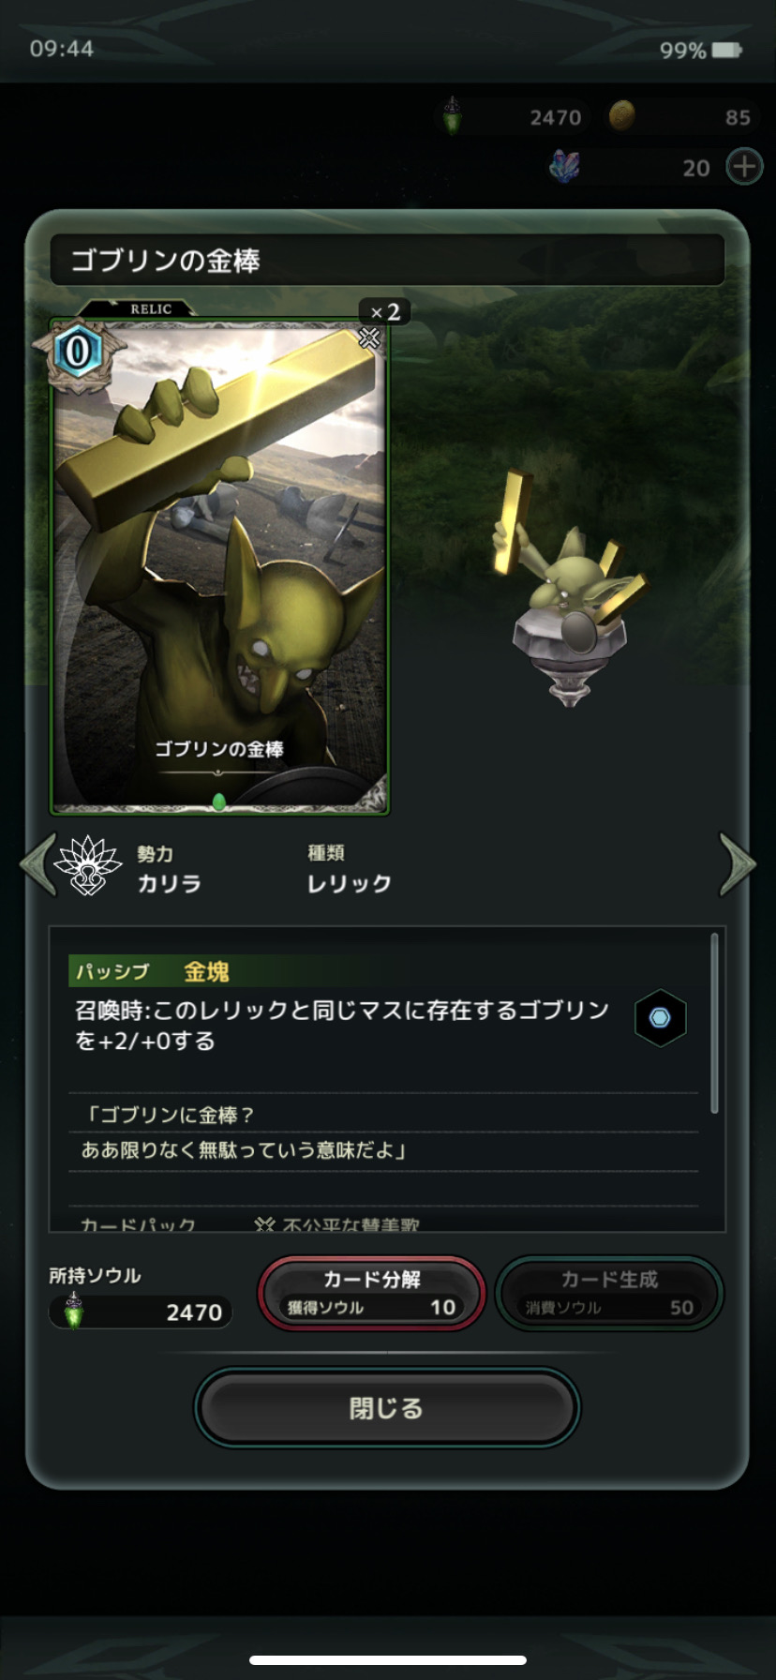Go to previous card with left arrow
776x1680 pixels.
38,864
